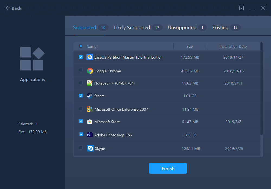Viewport: 271px width, 189px height.
Task: Click the "Skype" row name
Action: tap(100, 148)
